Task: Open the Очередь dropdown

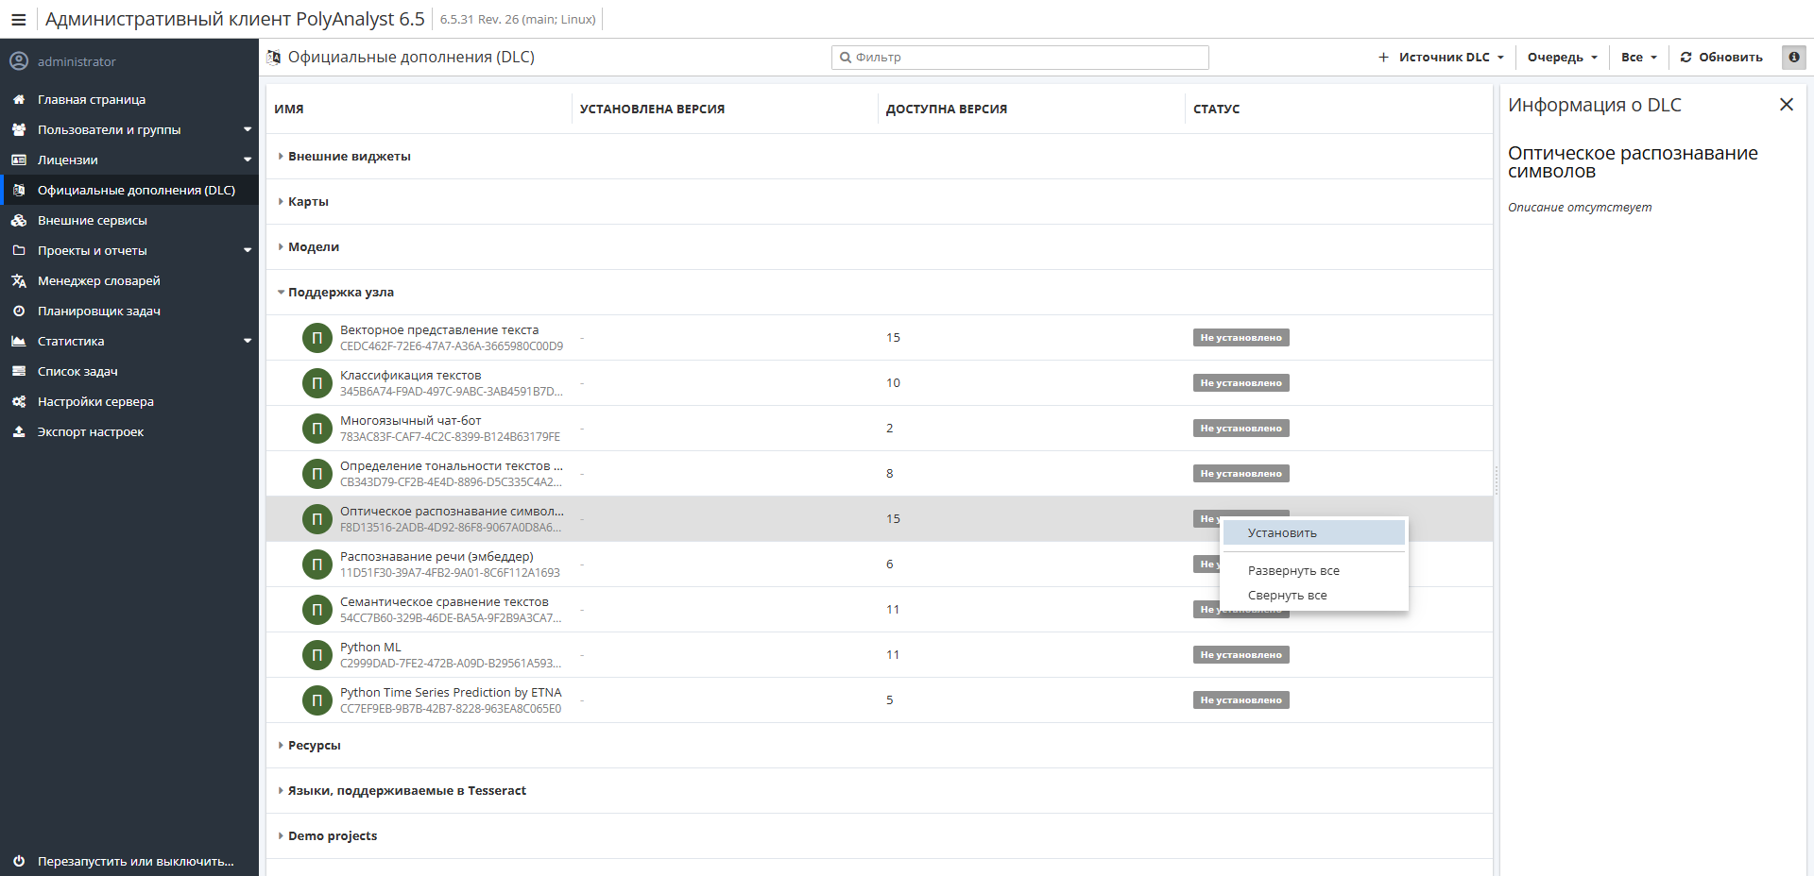Action: [1563, 58]
